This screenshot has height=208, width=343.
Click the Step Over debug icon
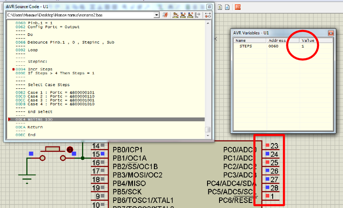pos(175,15)
